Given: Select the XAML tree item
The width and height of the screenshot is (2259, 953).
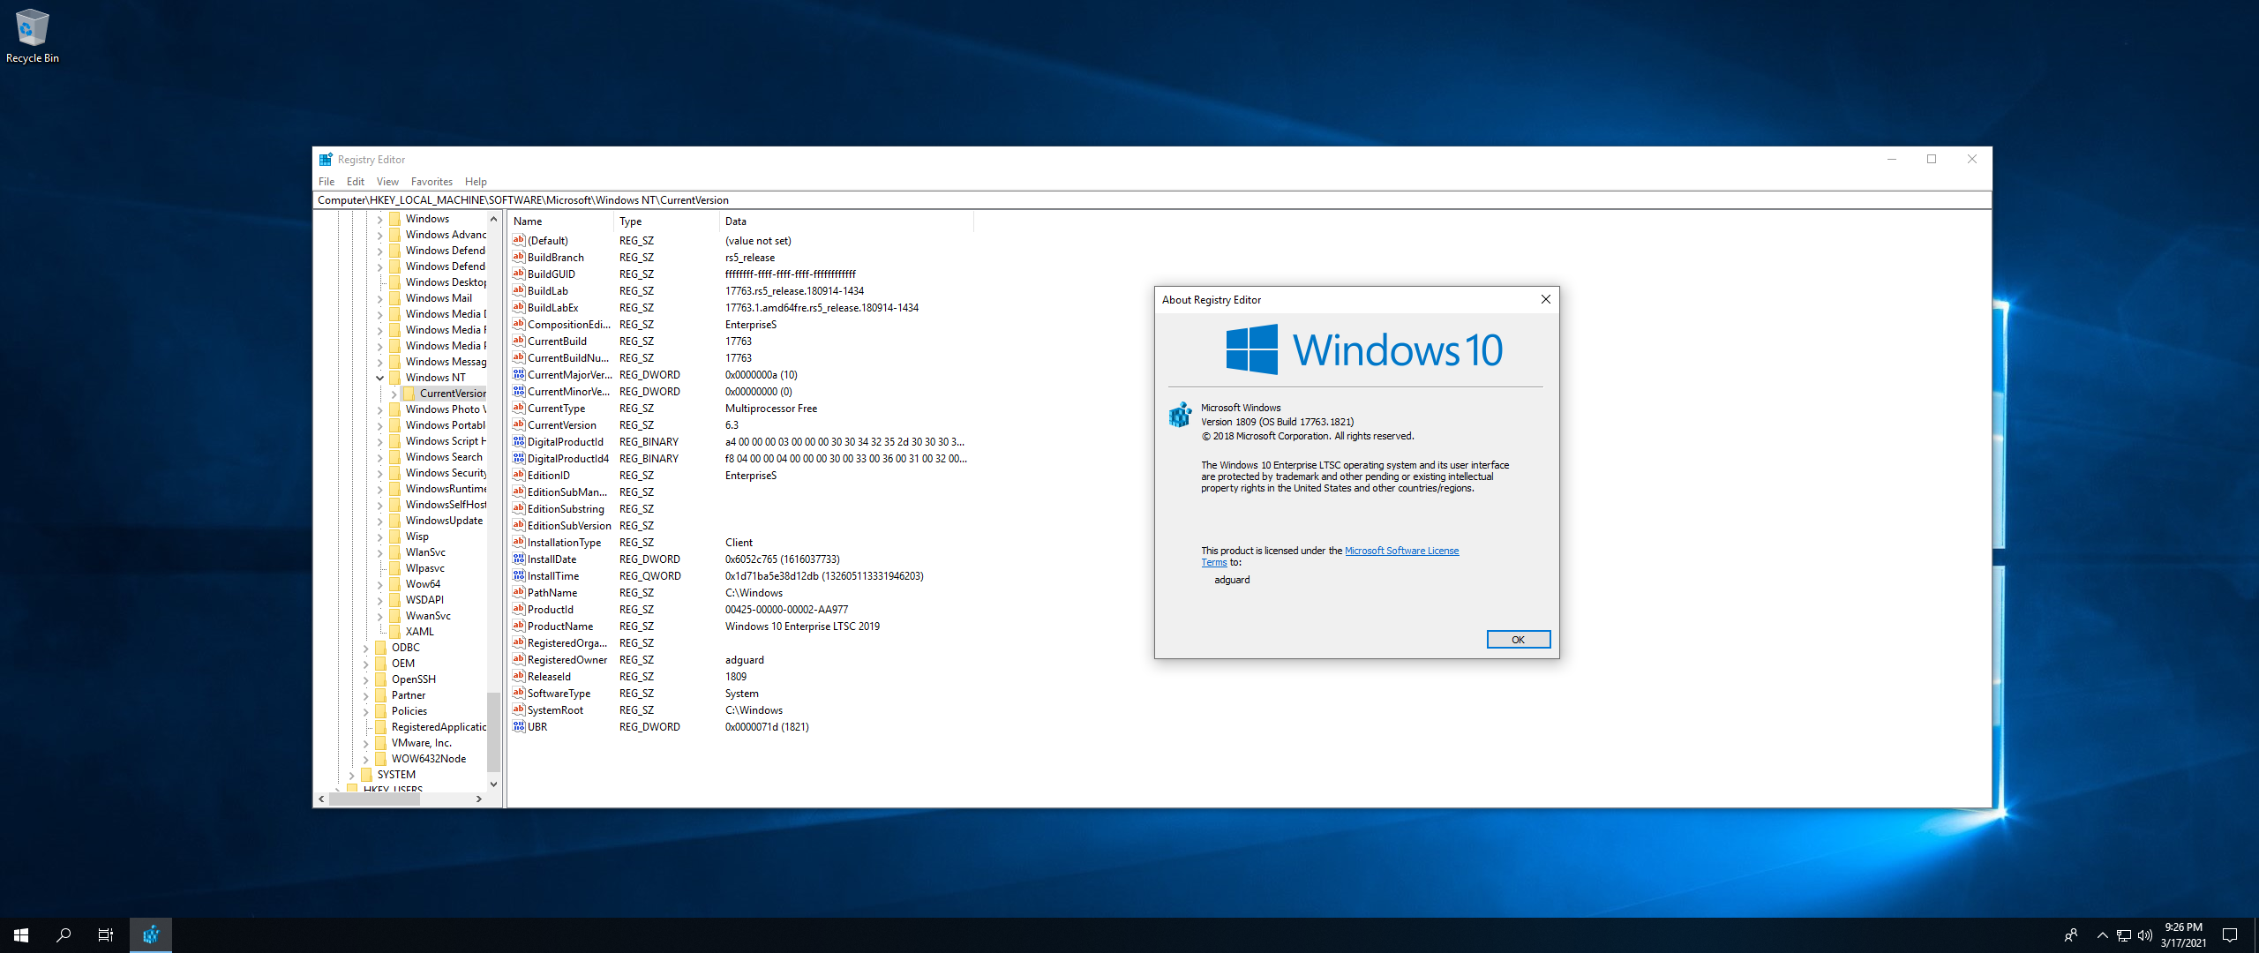Looking at the screenshot, I should [419, 632].
